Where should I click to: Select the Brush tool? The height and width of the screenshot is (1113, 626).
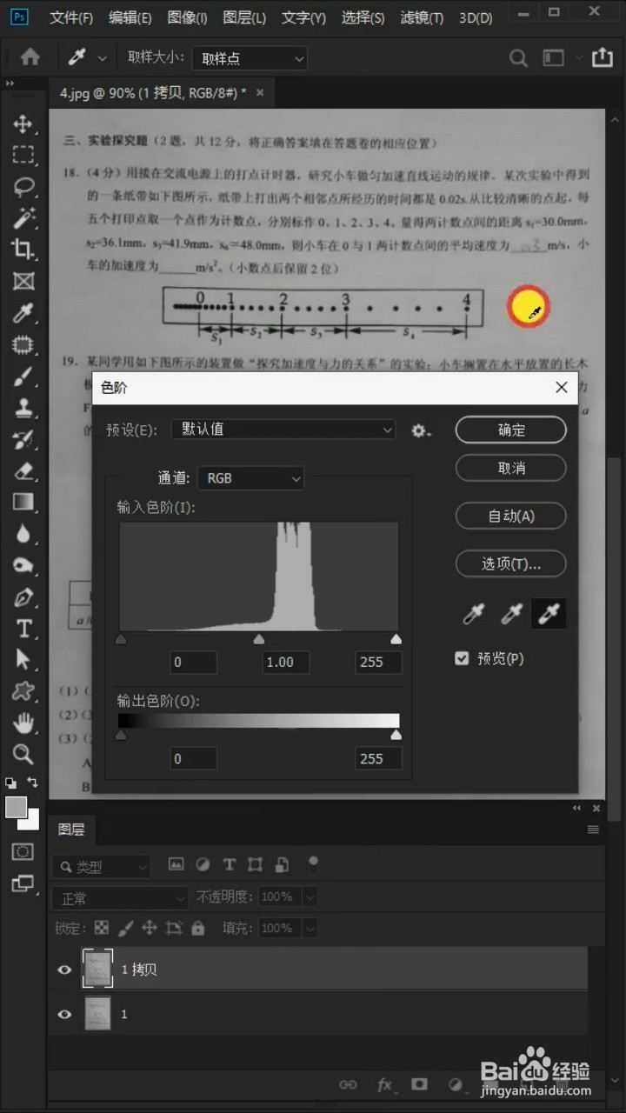(23, 376)
